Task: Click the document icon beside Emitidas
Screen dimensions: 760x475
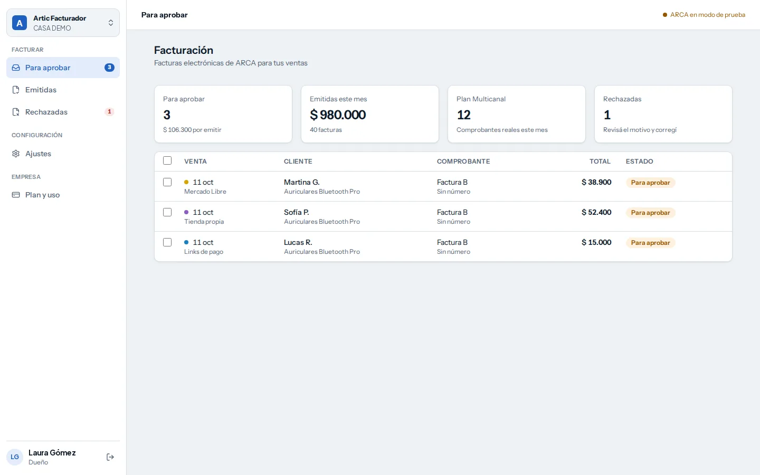Action: click(x=16, y=90)
